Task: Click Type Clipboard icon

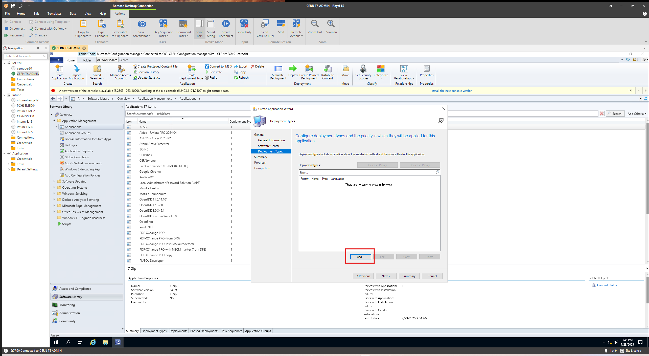Action: pos(101,29)
